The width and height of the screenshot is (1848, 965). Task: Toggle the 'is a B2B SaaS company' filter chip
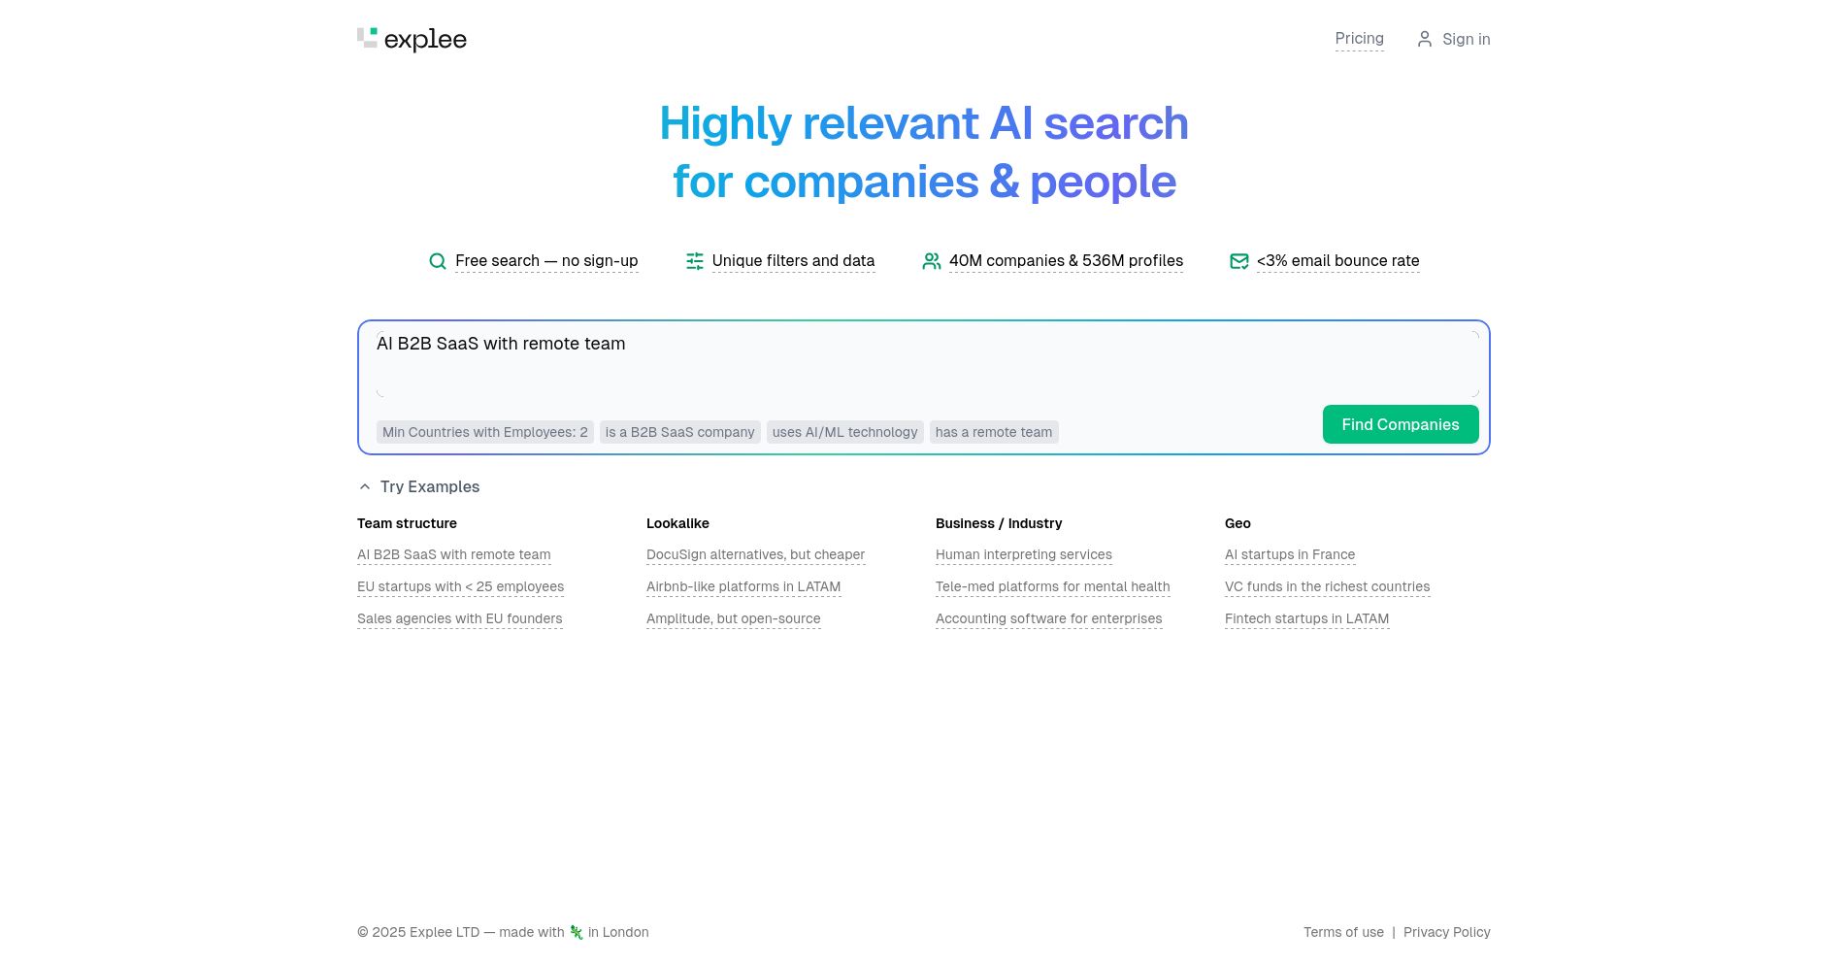679,431
